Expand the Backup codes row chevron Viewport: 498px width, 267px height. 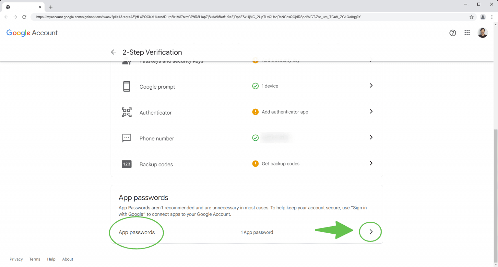pos(371,163)
